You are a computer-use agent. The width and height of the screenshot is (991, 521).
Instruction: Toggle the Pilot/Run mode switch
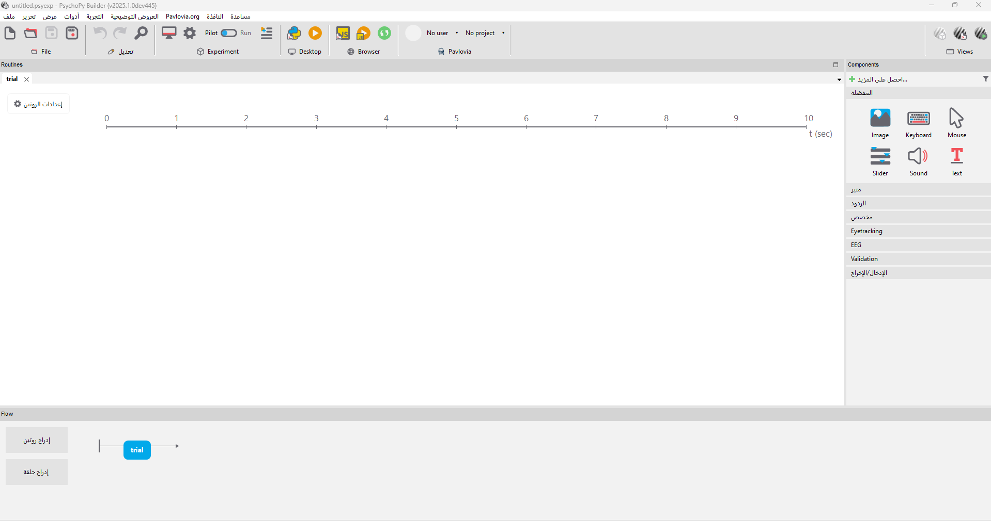[228, 33]
